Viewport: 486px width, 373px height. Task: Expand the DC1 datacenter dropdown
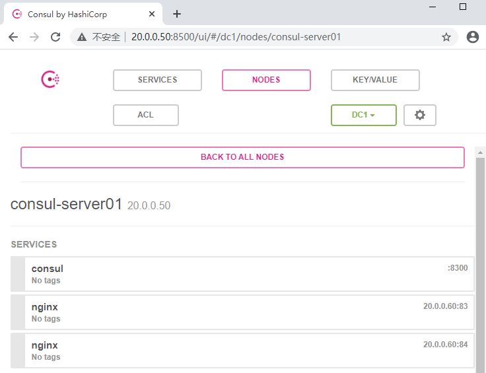(x=364, y=115)
